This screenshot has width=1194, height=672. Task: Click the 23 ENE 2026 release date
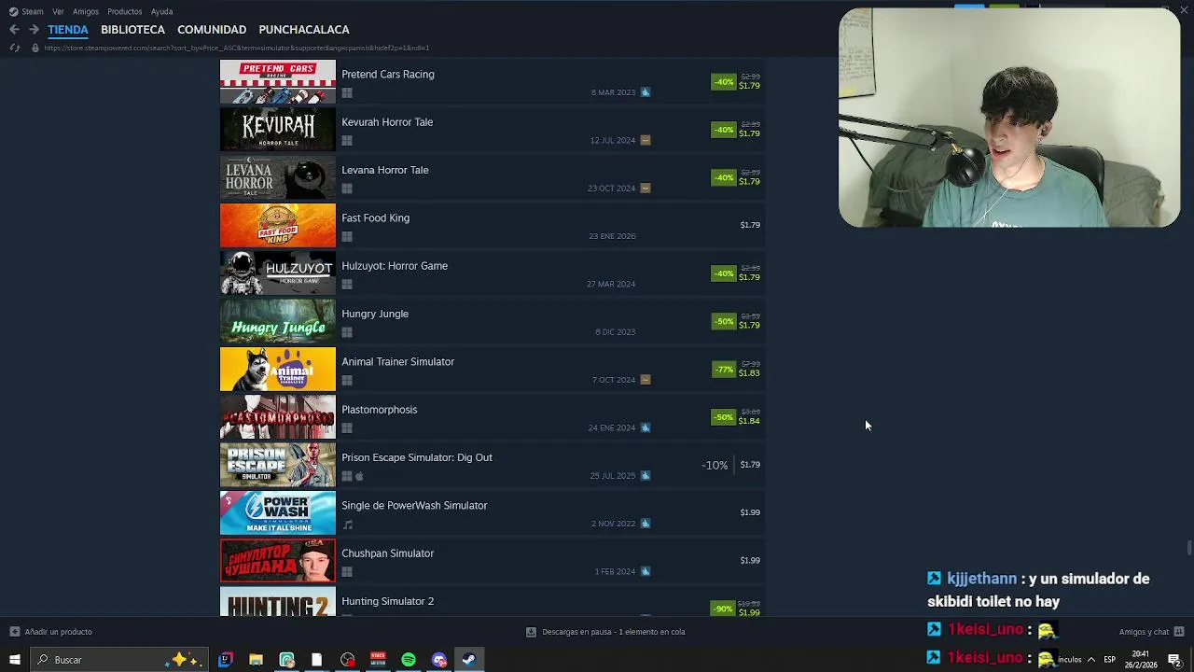[612, 236]
